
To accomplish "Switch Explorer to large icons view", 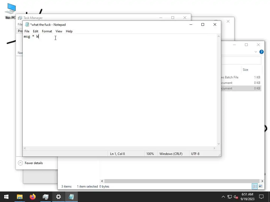I will 261,186.
